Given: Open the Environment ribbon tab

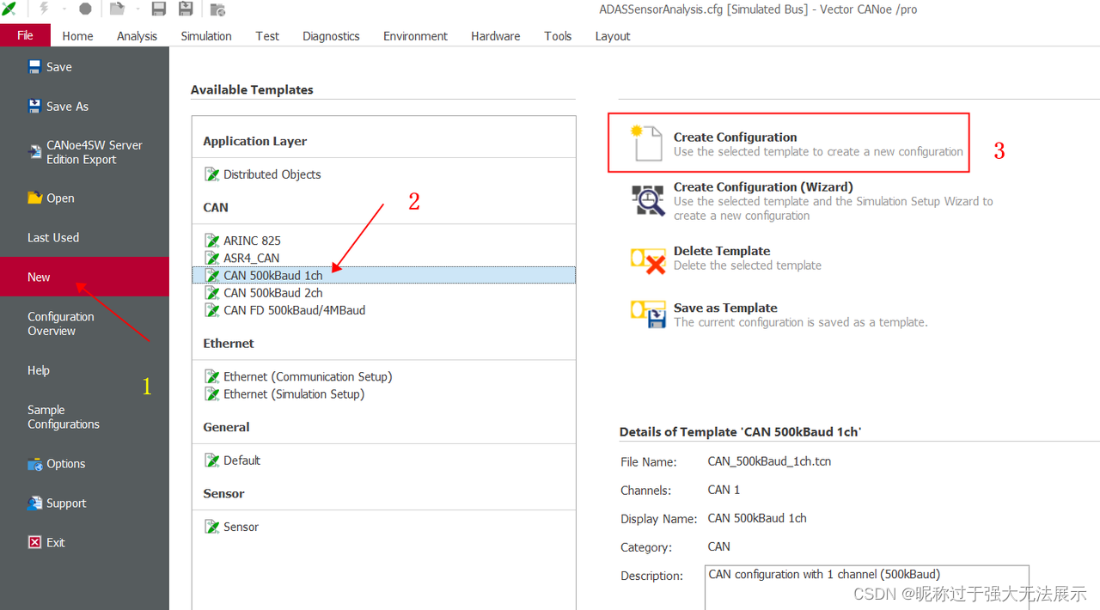Looking at the screenshot, I should click(x=415, y=36).
